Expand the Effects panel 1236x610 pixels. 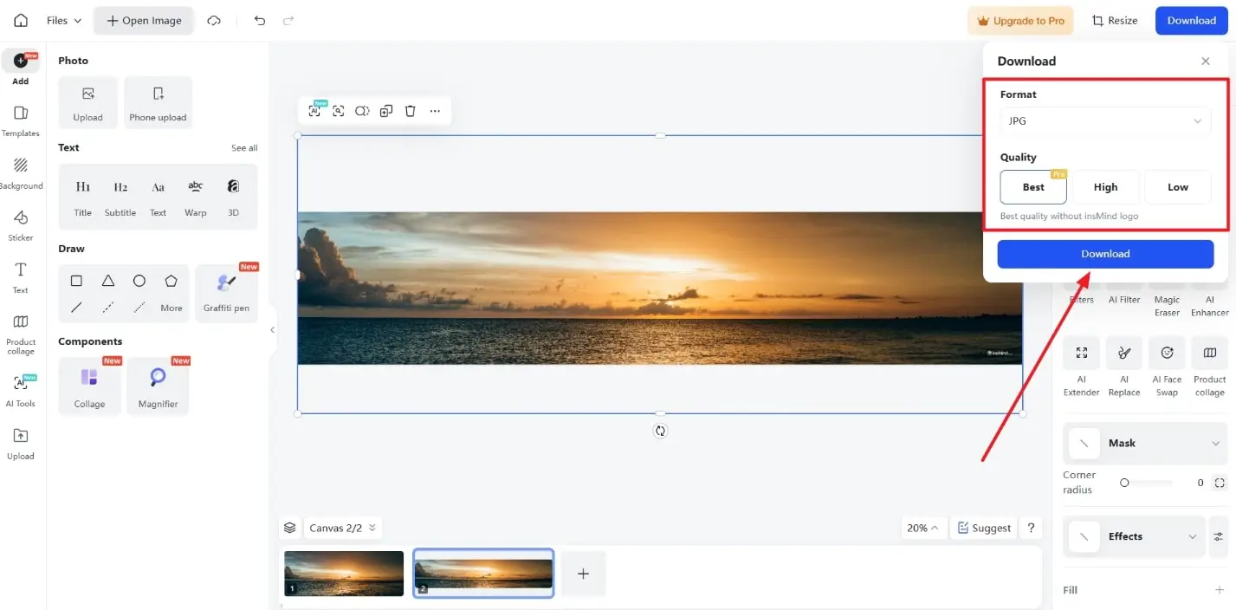pos(1193,535)
